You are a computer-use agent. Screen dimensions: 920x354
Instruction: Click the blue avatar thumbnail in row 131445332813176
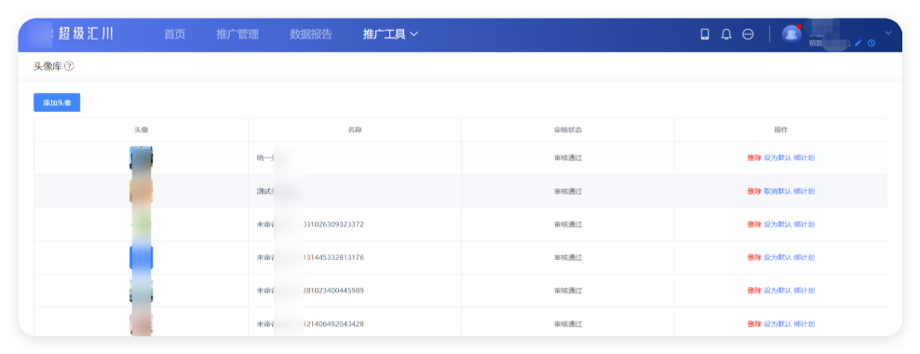pos(141,257)
